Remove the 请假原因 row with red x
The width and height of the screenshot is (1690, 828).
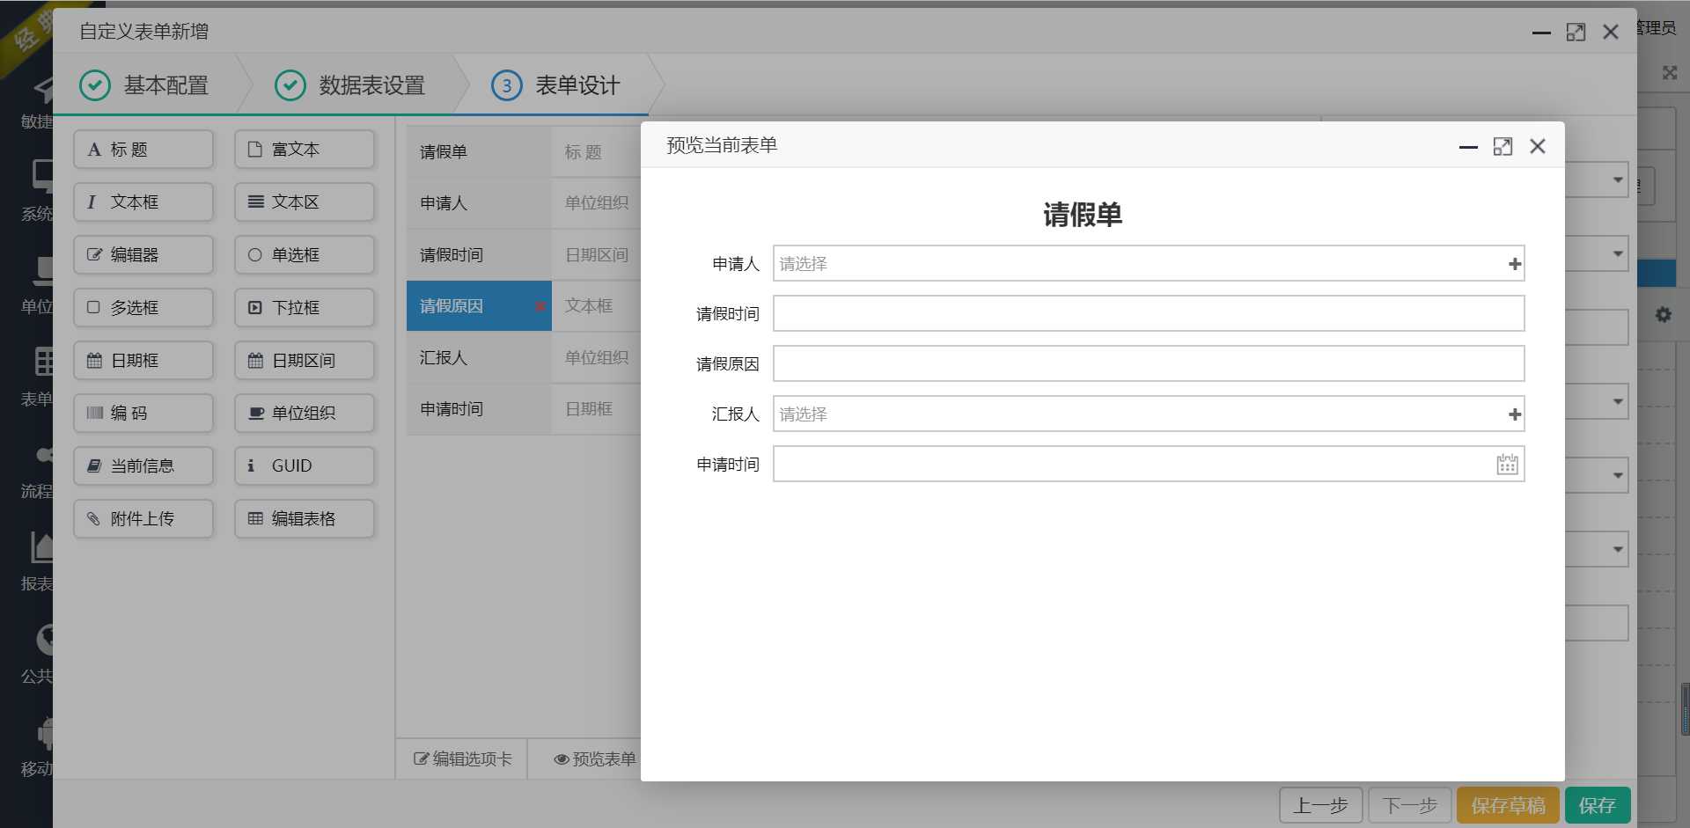(540, 306)
